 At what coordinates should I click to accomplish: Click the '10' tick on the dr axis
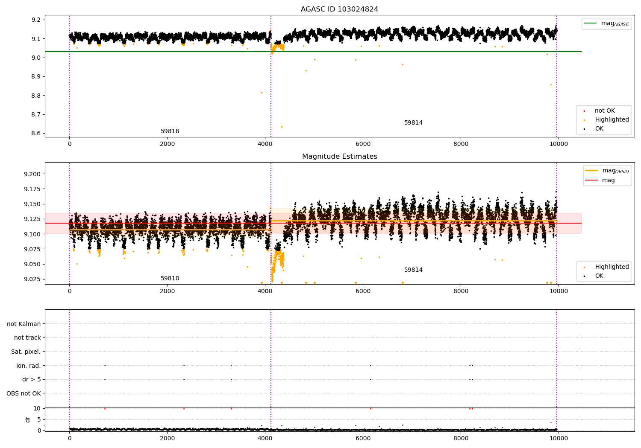click(x=37, y=409)
